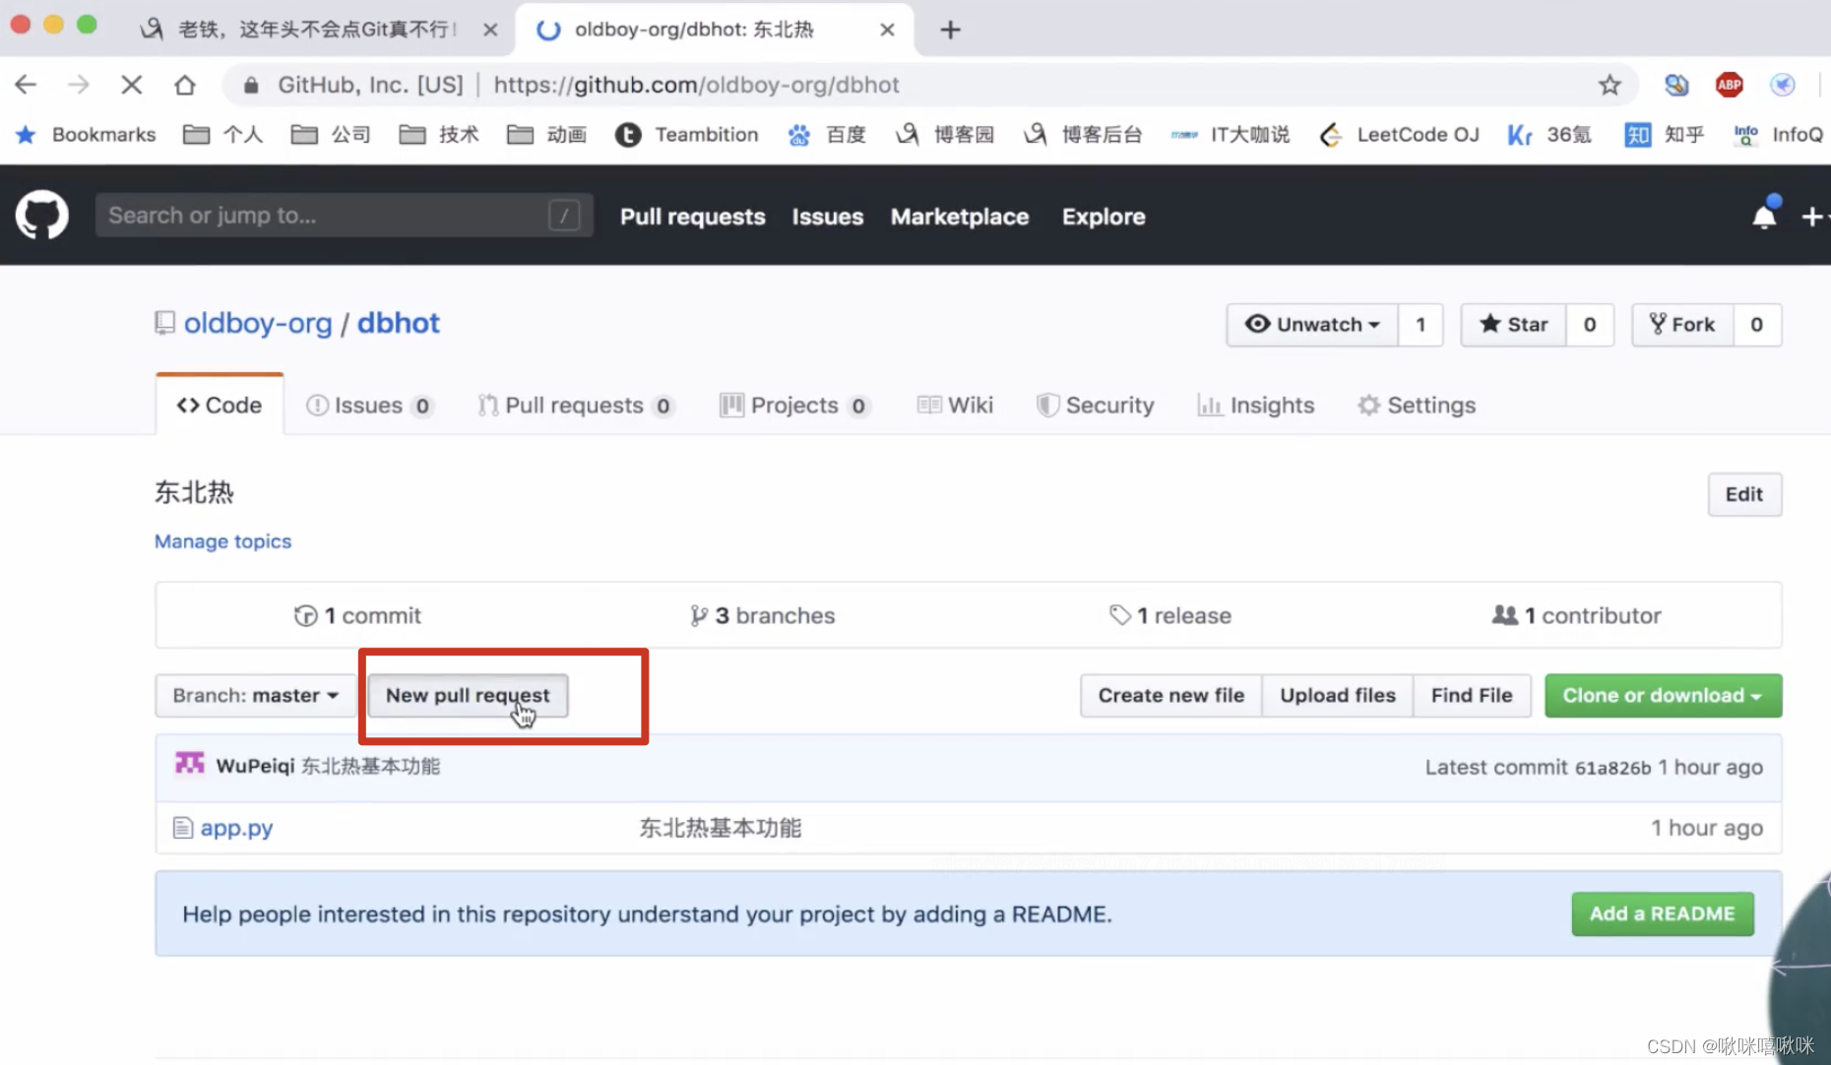Open the 知乎 bookmark
Image resolution: width=1831 pixels, height=1065 pixels.
(x=1664, y=134)
